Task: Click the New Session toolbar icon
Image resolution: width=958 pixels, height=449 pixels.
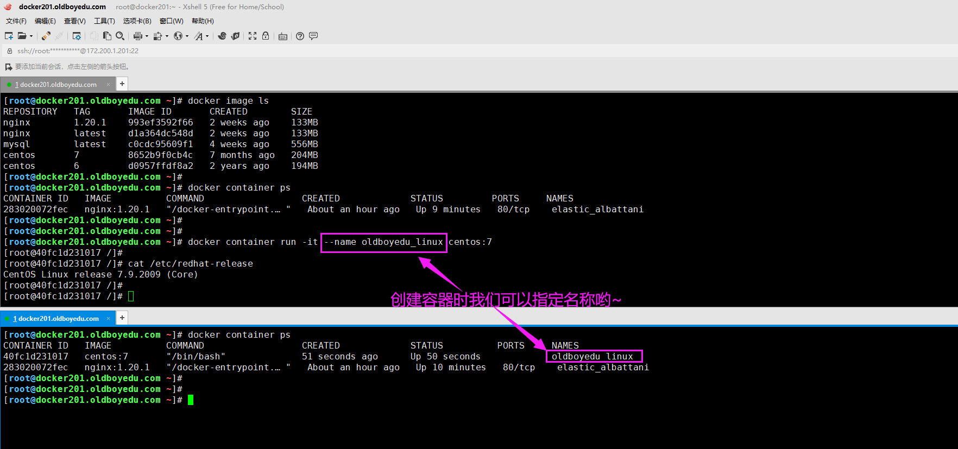Action: point(9,36)
